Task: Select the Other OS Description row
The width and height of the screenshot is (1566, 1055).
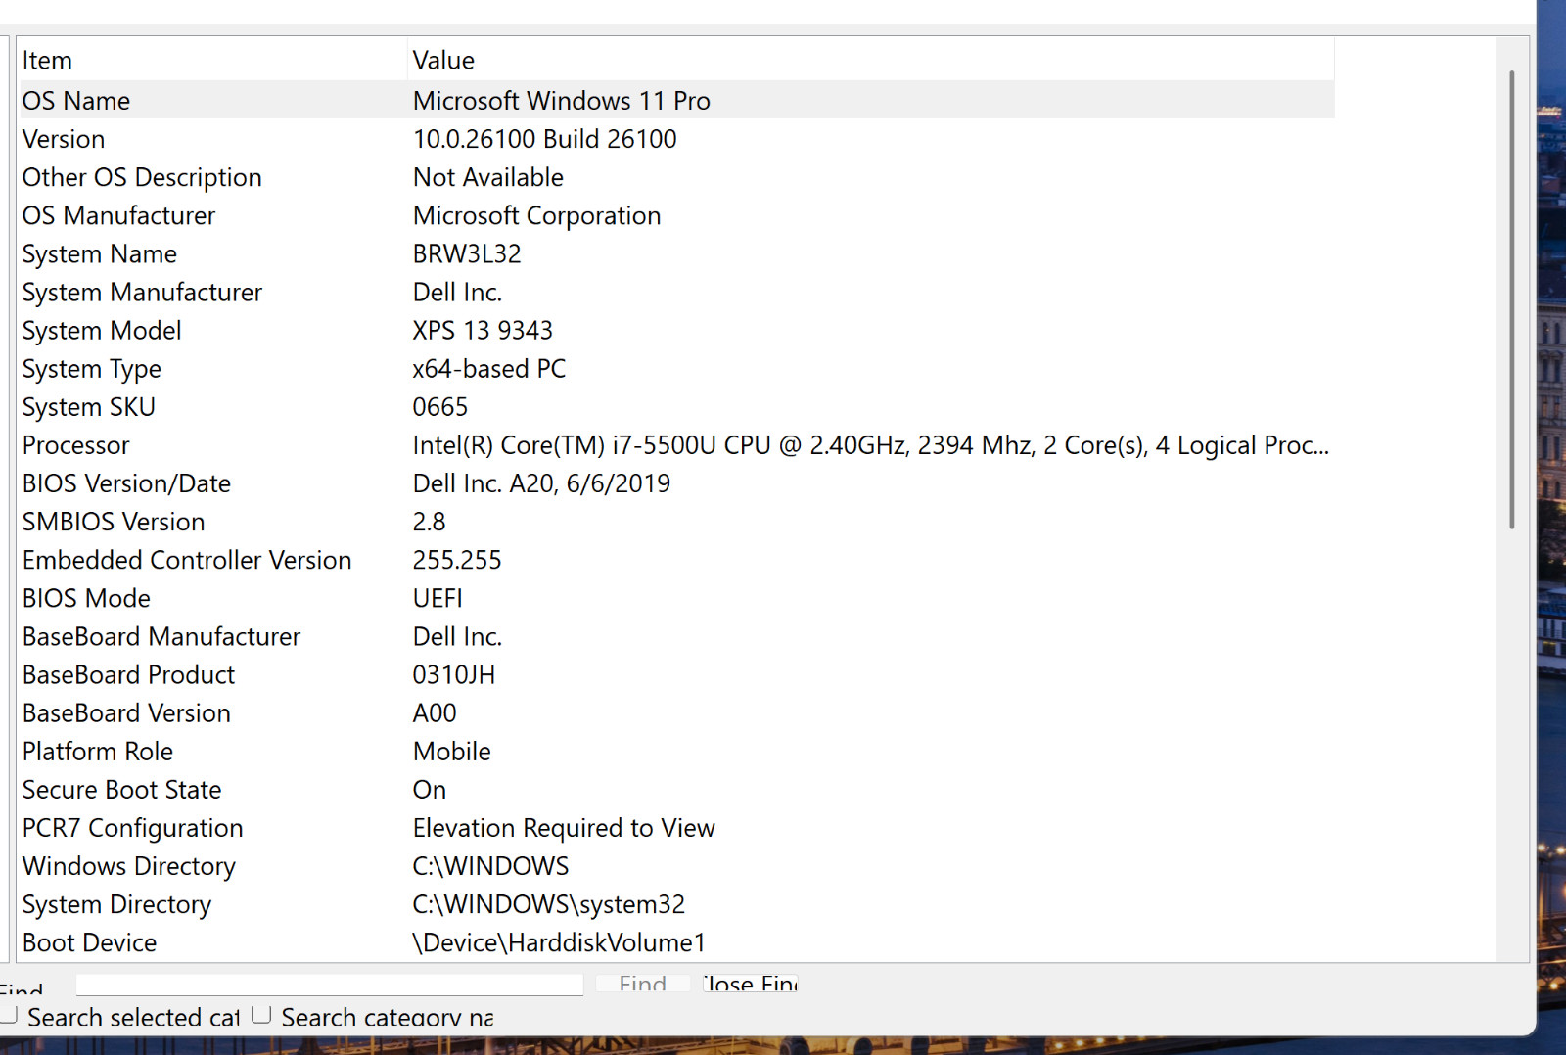Action: tap(676, 177)
